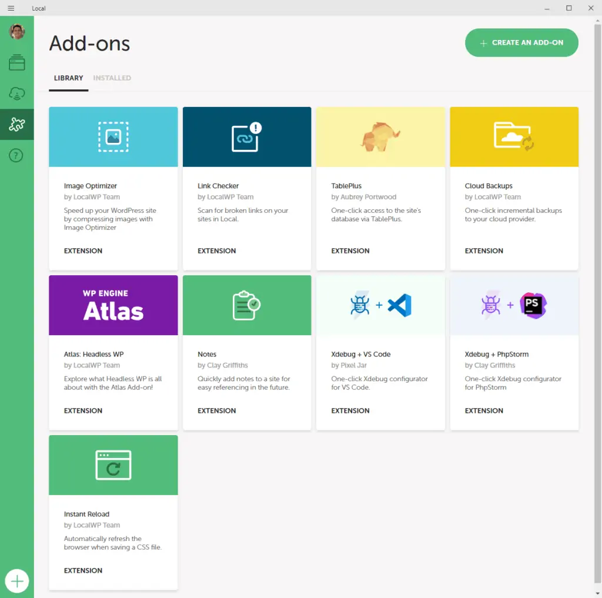The width and height of the screenshot is (602, 598).
Task: Click 'by Clay Griffiths' under Xdebug + PhpStorm
Action: tap(490, 365)
